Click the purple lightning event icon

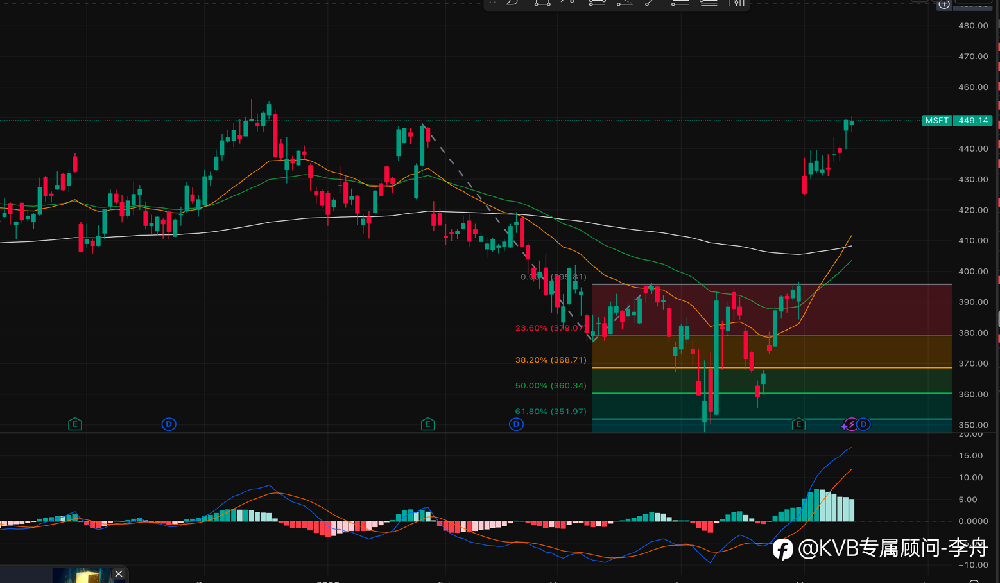tap(851, 424)
